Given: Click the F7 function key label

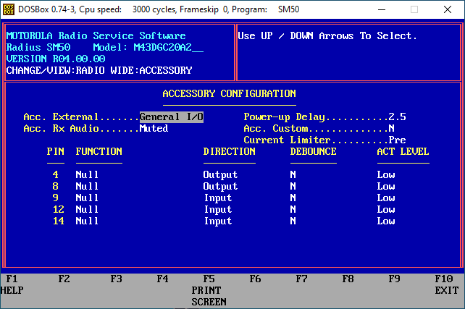Looking at the screenshot, I should pyautogui.click(x=301, y=279).
